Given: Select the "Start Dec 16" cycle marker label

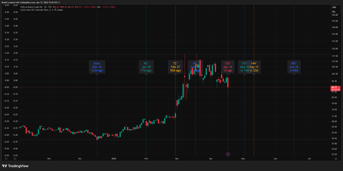Looking at the screenshot, I should tap(97, 67).
